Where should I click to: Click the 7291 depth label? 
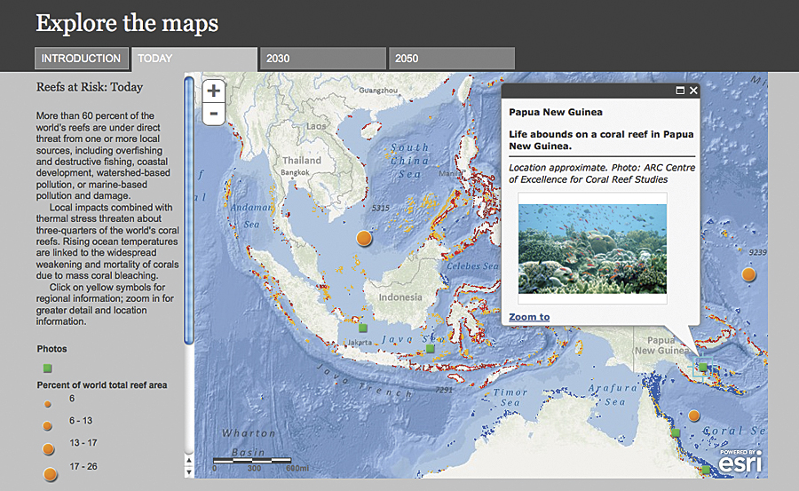click(x=444, y=390)
